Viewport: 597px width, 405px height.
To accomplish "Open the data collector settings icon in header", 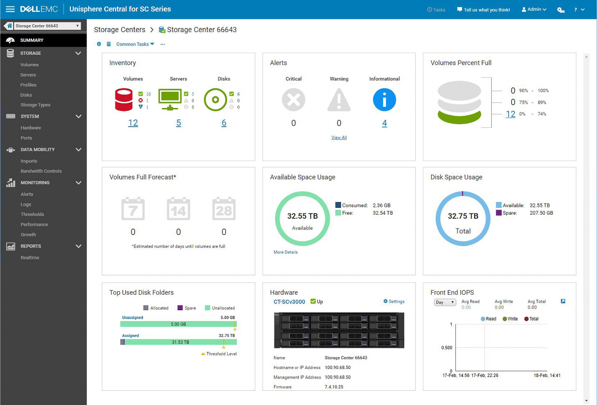I will [560, 10].
